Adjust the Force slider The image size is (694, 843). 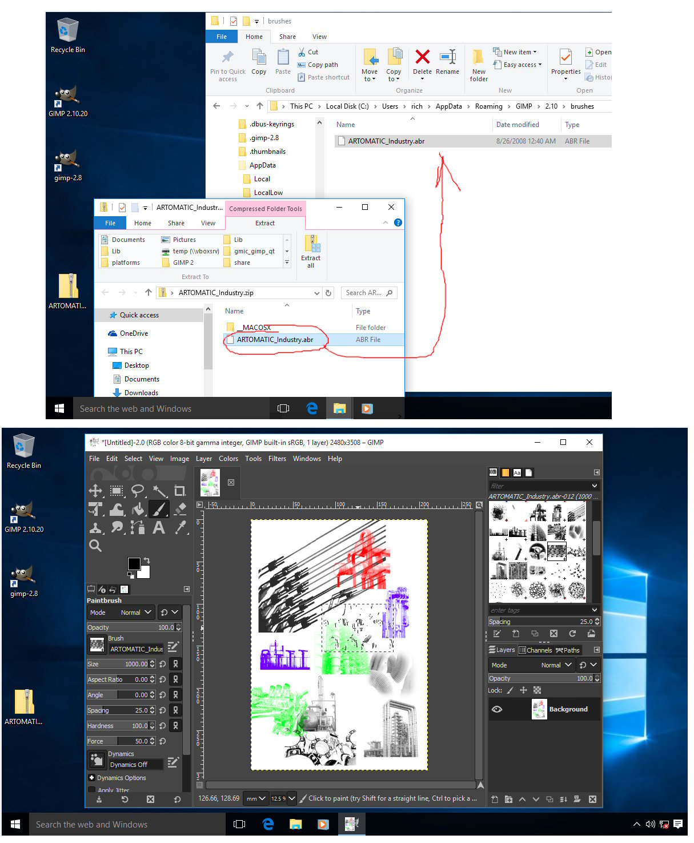click(x=122, y=741)
